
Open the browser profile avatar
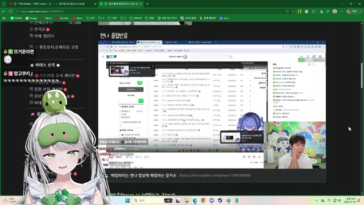[x=334, y=11]
